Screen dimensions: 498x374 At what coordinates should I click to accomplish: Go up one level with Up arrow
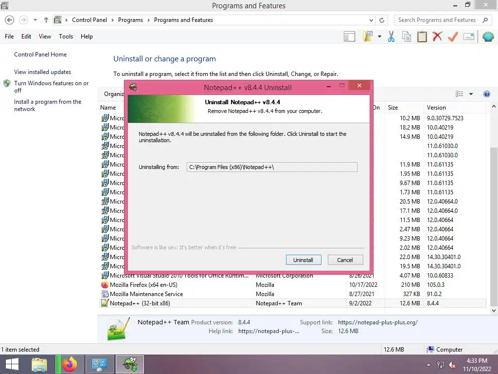pyautogui.click(x=46, y=20)
